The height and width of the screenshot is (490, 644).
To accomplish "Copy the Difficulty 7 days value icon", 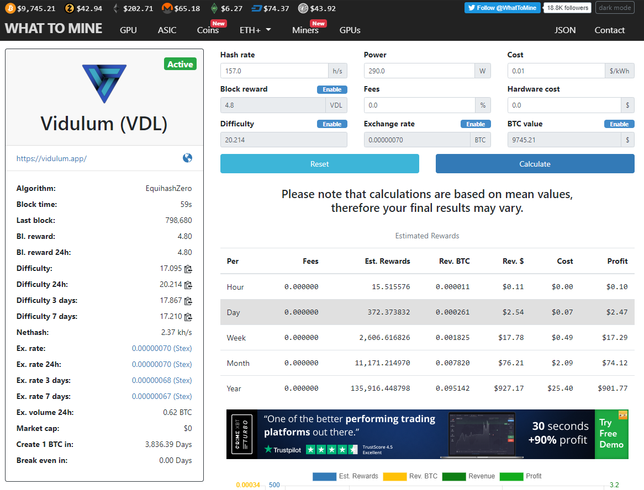I will pyautogui.click(x=188, y=317).
